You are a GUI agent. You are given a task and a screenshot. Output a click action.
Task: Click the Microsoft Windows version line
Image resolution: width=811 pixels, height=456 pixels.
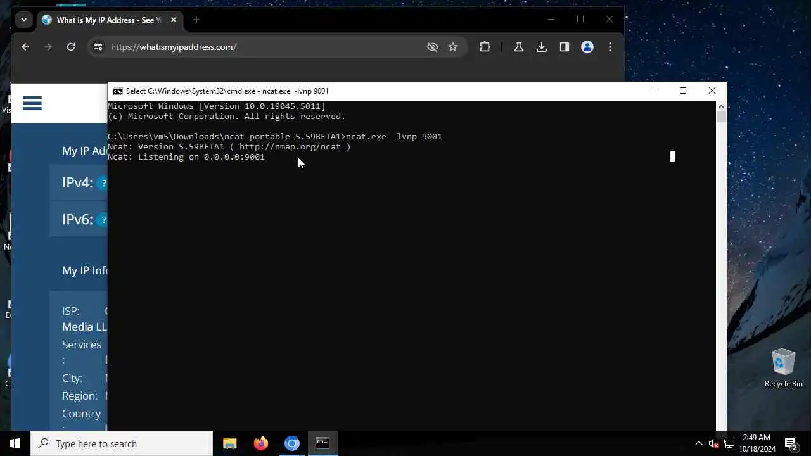pos(217,106)
